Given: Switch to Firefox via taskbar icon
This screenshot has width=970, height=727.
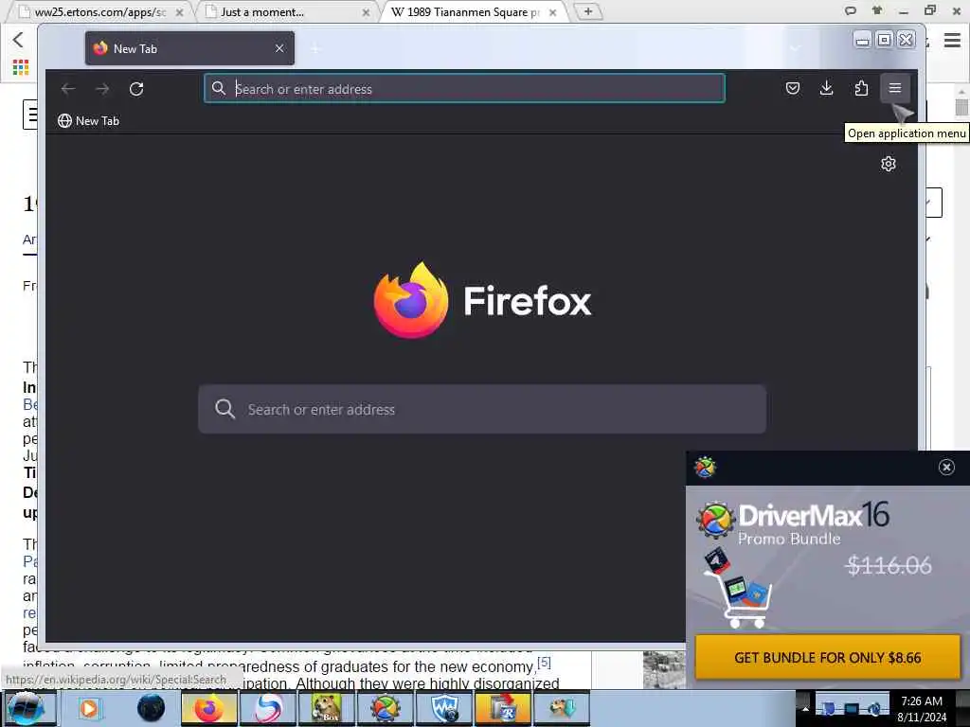Looking at the screenshot, I should click(208, 708).
